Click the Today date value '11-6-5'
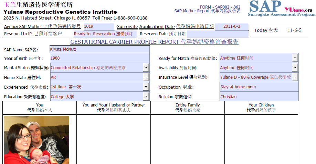The image size is (316, 164). tap(294, 30)
